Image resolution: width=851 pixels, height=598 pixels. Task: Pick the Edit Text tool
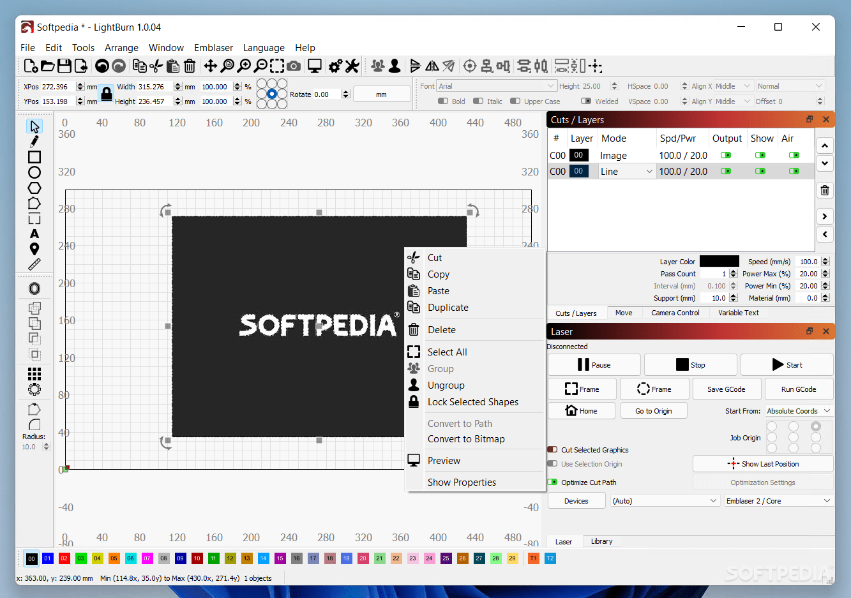click(34, 234)
